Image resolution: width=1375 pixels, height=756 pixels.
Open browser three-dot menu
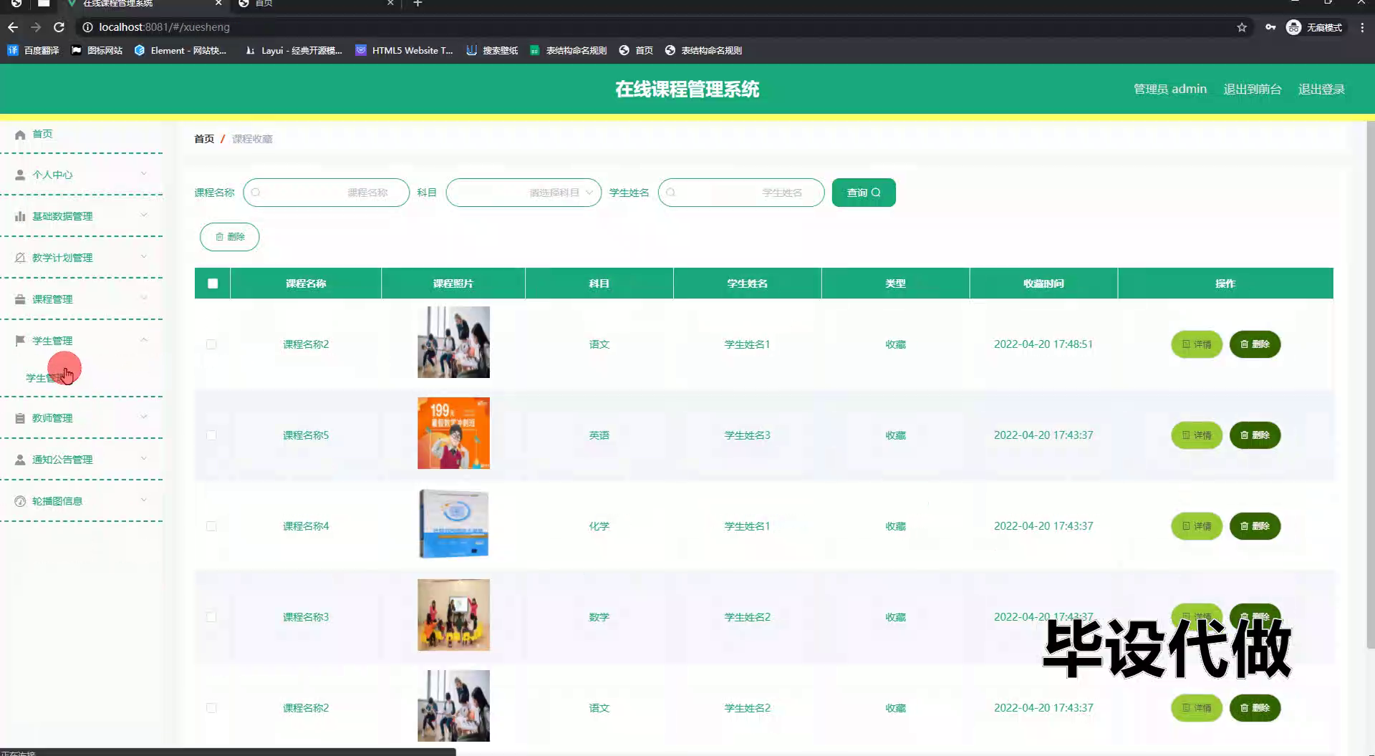pyautogui.click(x=1362, y=27)
